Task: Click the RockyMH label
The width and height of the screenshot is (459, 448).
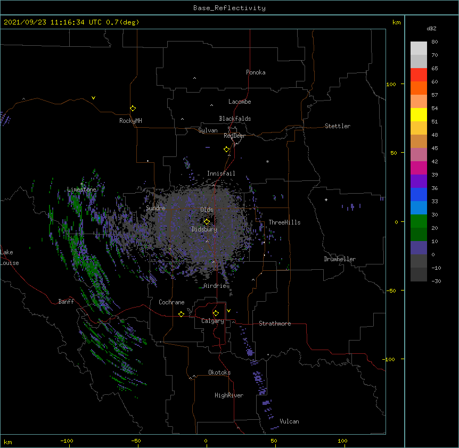Action: coord(130,121)
